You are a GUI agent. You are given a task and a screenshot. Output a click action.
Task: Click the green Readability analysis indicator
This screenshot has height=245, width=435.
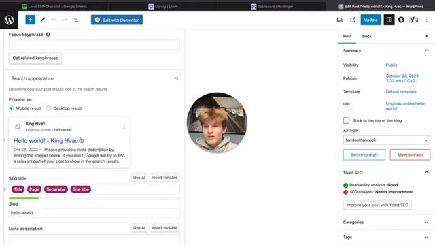pyautogui.click(x=345, y=185)
